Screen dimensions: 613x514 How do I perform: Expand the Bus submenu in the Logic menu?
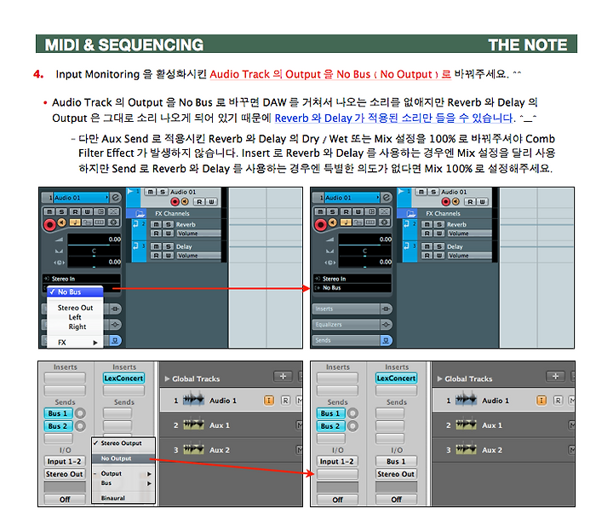click(x=123, y=483)
